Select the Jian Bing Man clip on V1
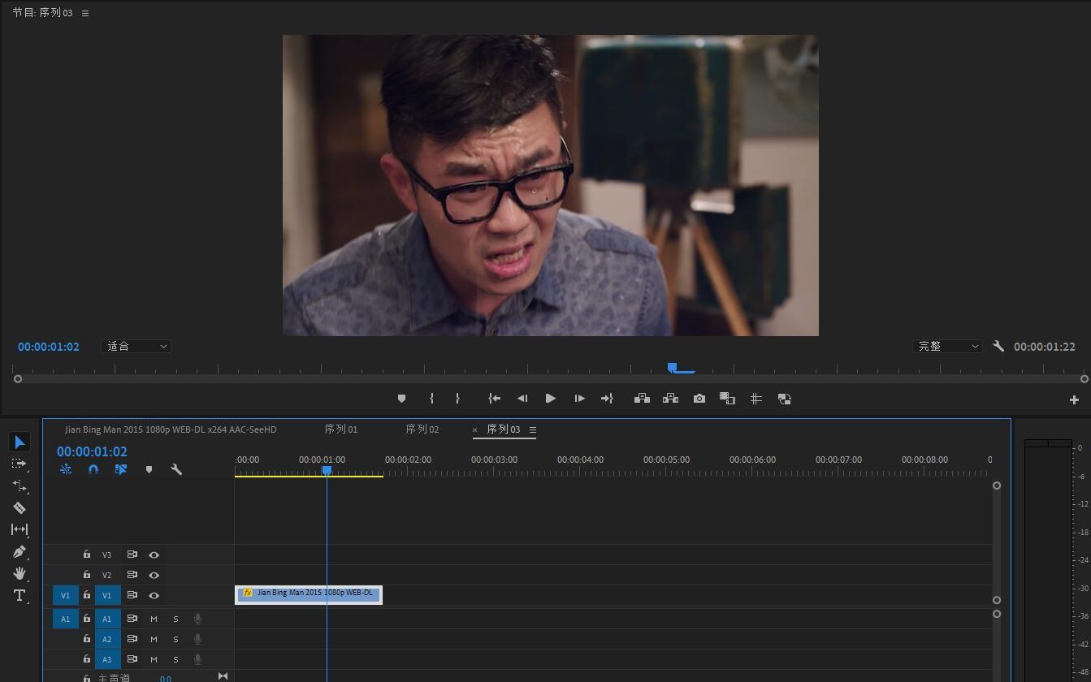 pos(309,594)
